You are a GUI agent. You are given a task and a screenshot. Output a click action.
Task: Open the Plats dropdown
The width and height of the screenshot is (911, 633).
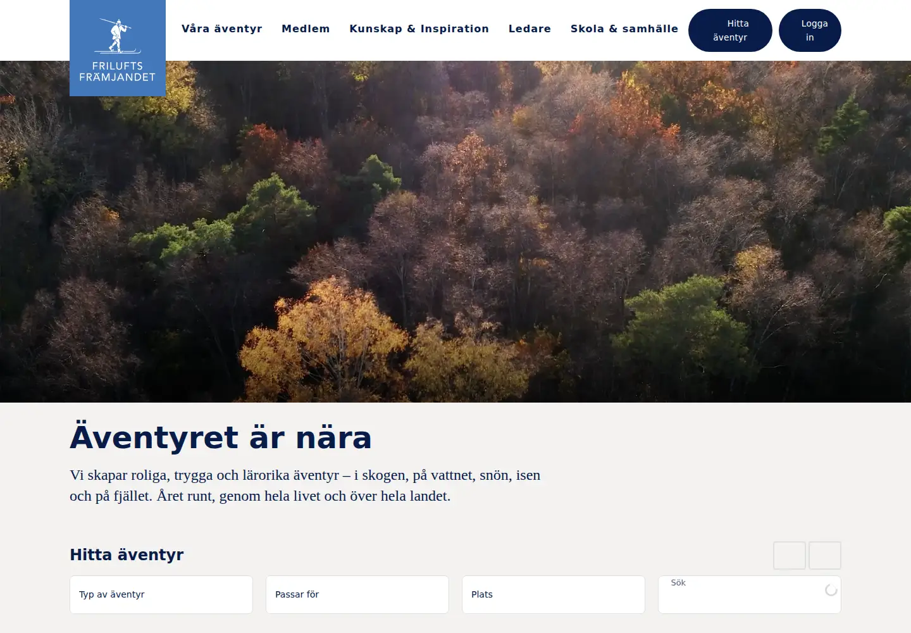coord(554,594)
